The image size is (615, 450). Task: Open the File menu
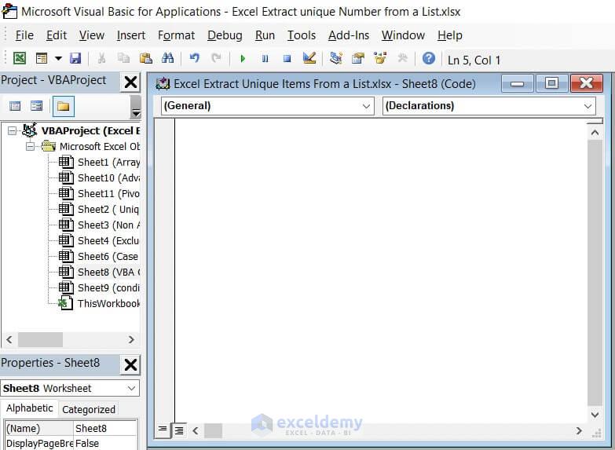24,35
